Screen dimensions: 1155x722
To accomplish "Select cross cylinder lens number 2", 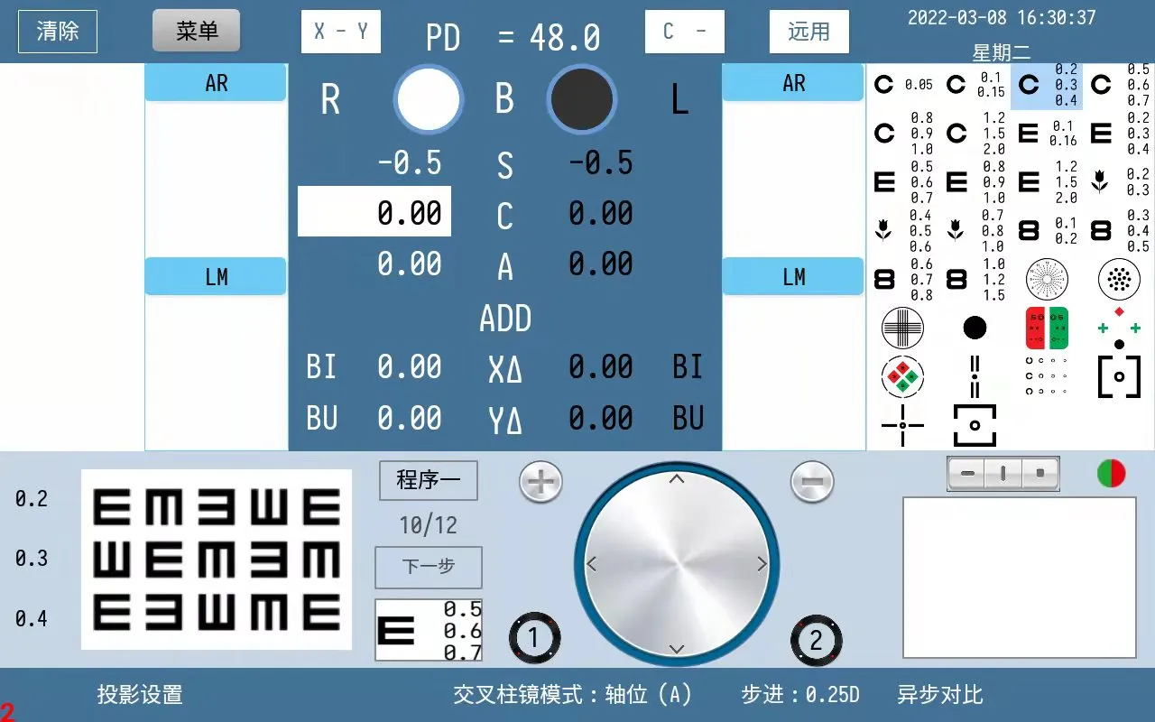I will (816, 640).
